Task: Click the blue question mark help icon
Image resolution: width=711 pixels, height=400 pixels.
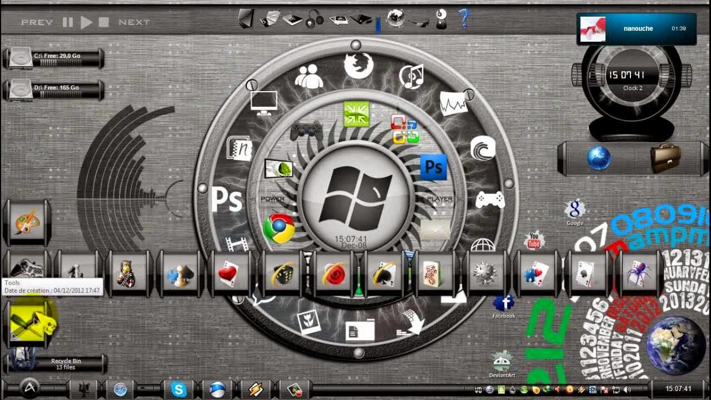Action: [464, 19]
